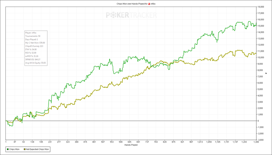
Task: Select the ROI %: 52.00 stat line
Action: click(x=31, y=53)
